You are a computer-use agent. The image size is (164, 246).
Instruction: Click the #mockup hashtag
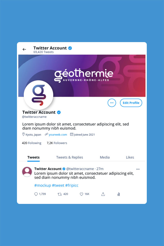pyautogui.click(x=43, y=185)
